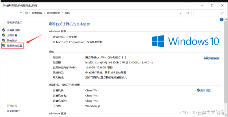
Task: Click the Microsoft logo image
Action: tap(211, 58)
